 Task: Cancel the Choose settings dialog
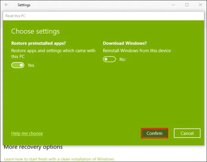187,133
